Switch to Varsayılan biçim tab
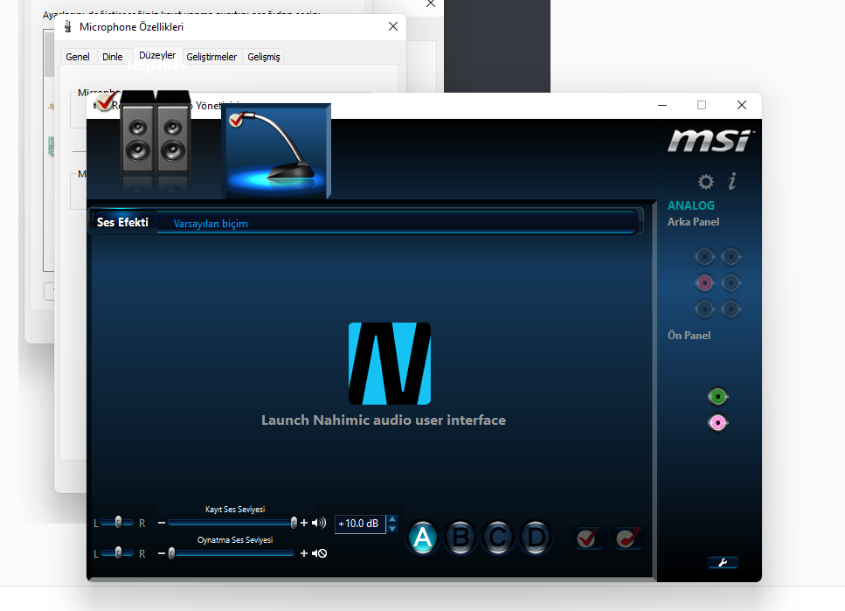This screenshot has height=611, width=845. [211, 224]
